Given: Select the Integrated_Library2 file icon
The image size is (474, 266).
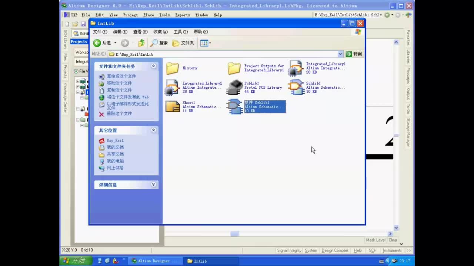Looking at the screenshot, I should coord(173,88).
